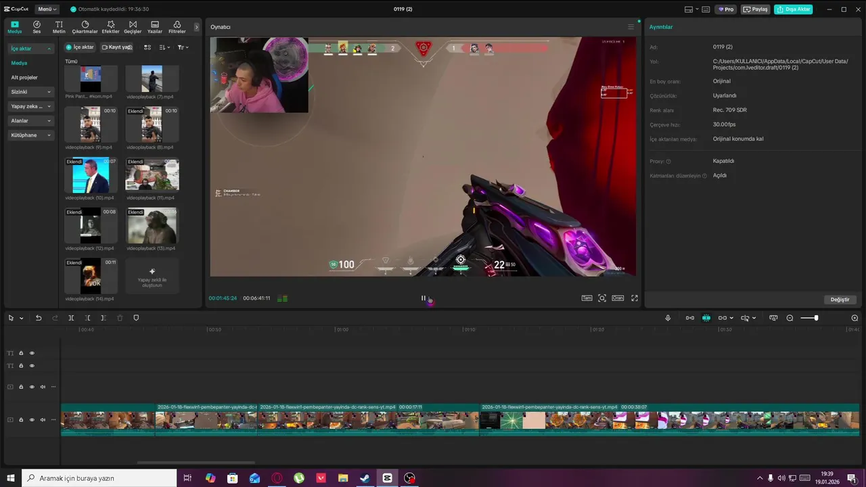Viewport: 866px width, 487px height.
Task: Select the videoplayback (9).mp4 thumbnail
Action: coord(91,124)
